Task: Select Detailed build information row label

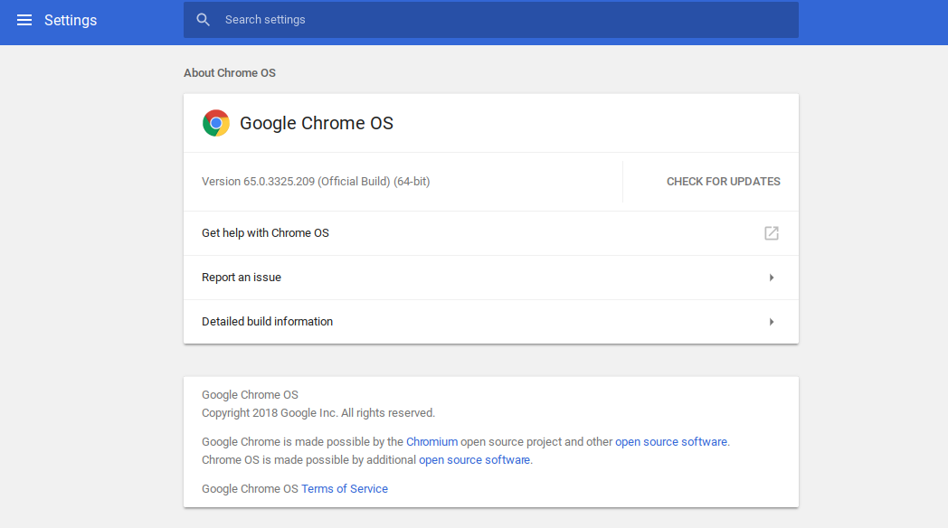Action: pyautogui.click(x=267, y=321)
